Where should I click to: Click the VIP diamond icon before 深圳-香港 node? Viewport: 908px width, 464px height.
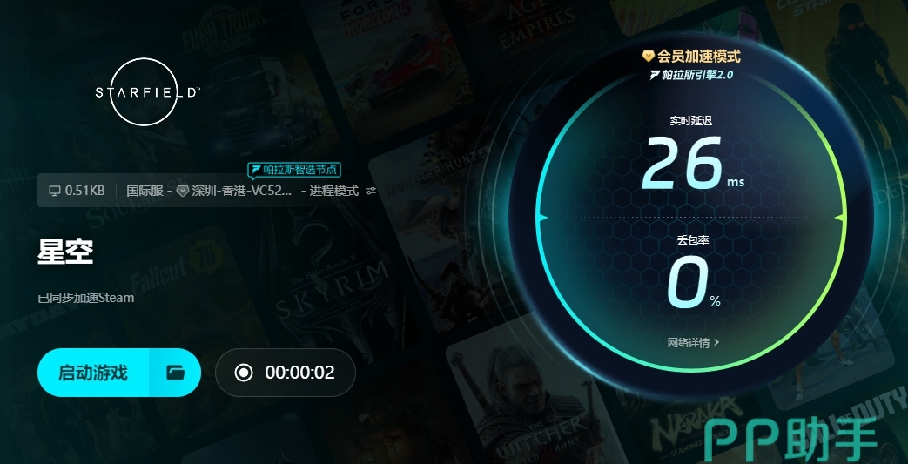pos(183,191)
